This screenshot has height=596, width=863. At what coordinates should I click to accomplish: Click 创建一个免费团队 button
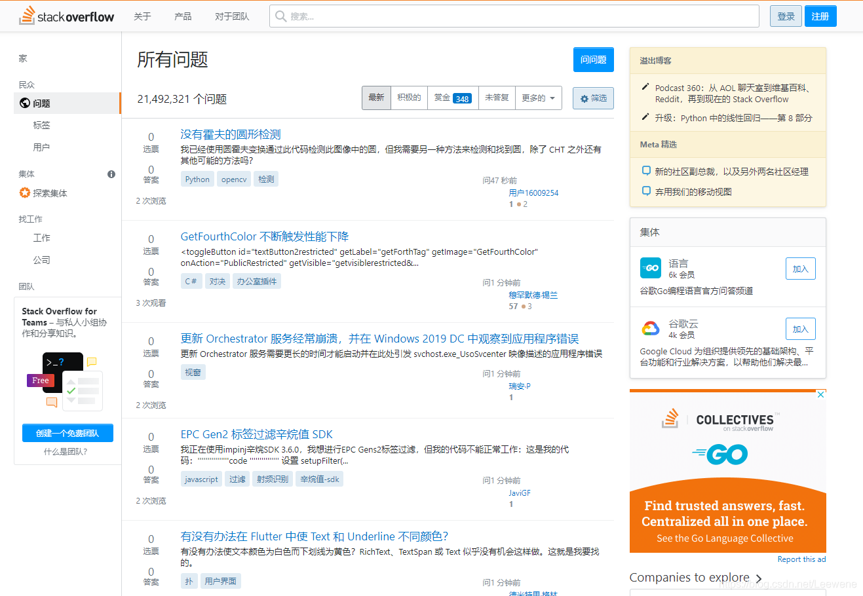click(67, 433)
